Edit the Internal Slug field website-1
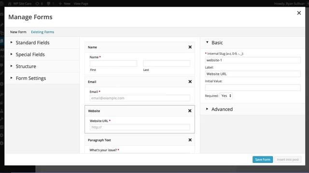The width and height of the screenshot is (309, 173). (253, 60)
